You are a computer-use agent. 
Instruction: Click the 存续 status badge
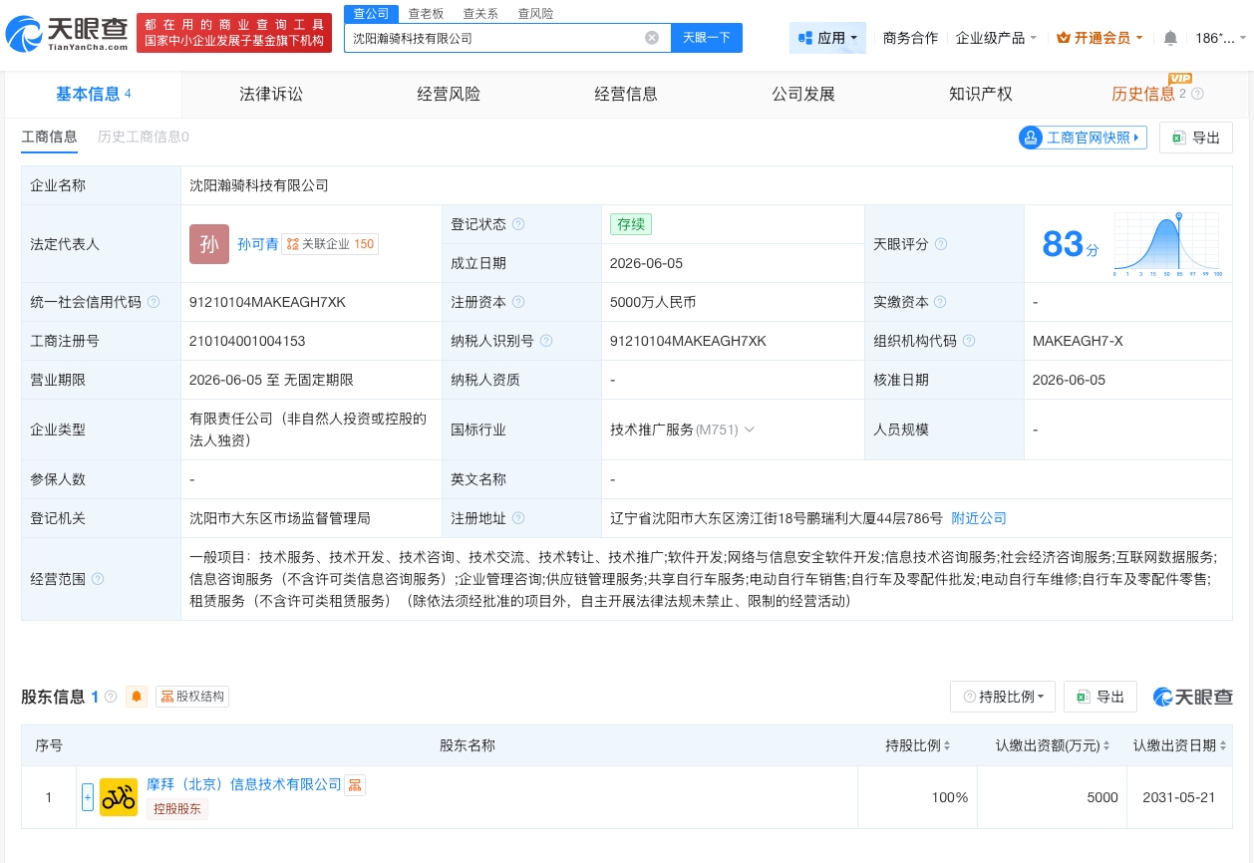coord(631,224)
